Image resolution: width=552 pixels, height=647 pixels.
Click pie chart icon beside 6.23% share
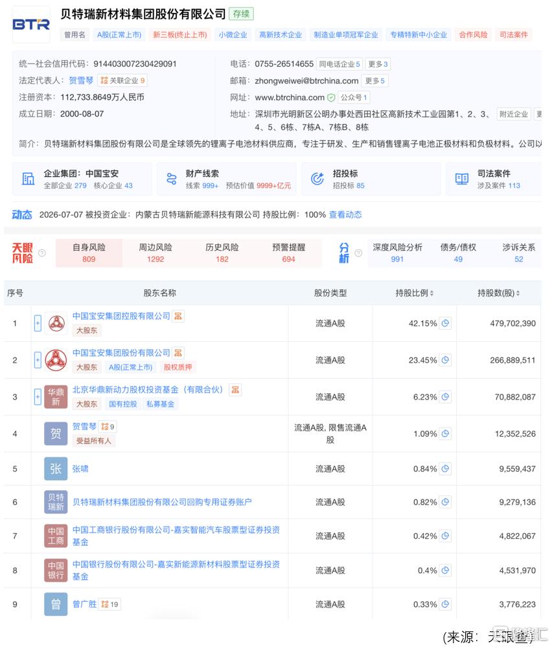445,396
